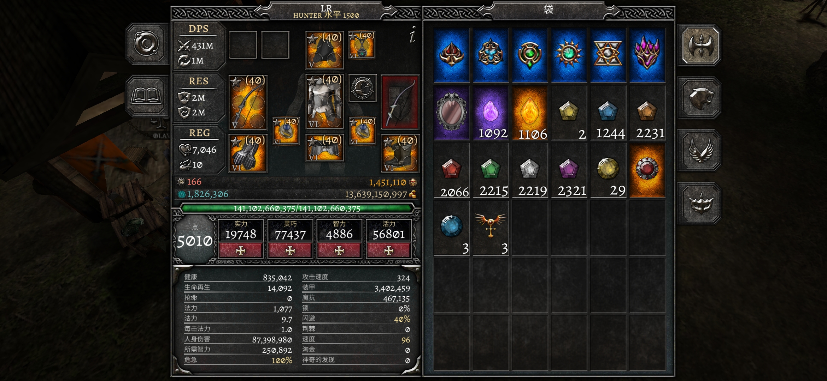Show character info via the i icon
The image size is (827, 381).
pyautogui.click(x=412, y=35)
